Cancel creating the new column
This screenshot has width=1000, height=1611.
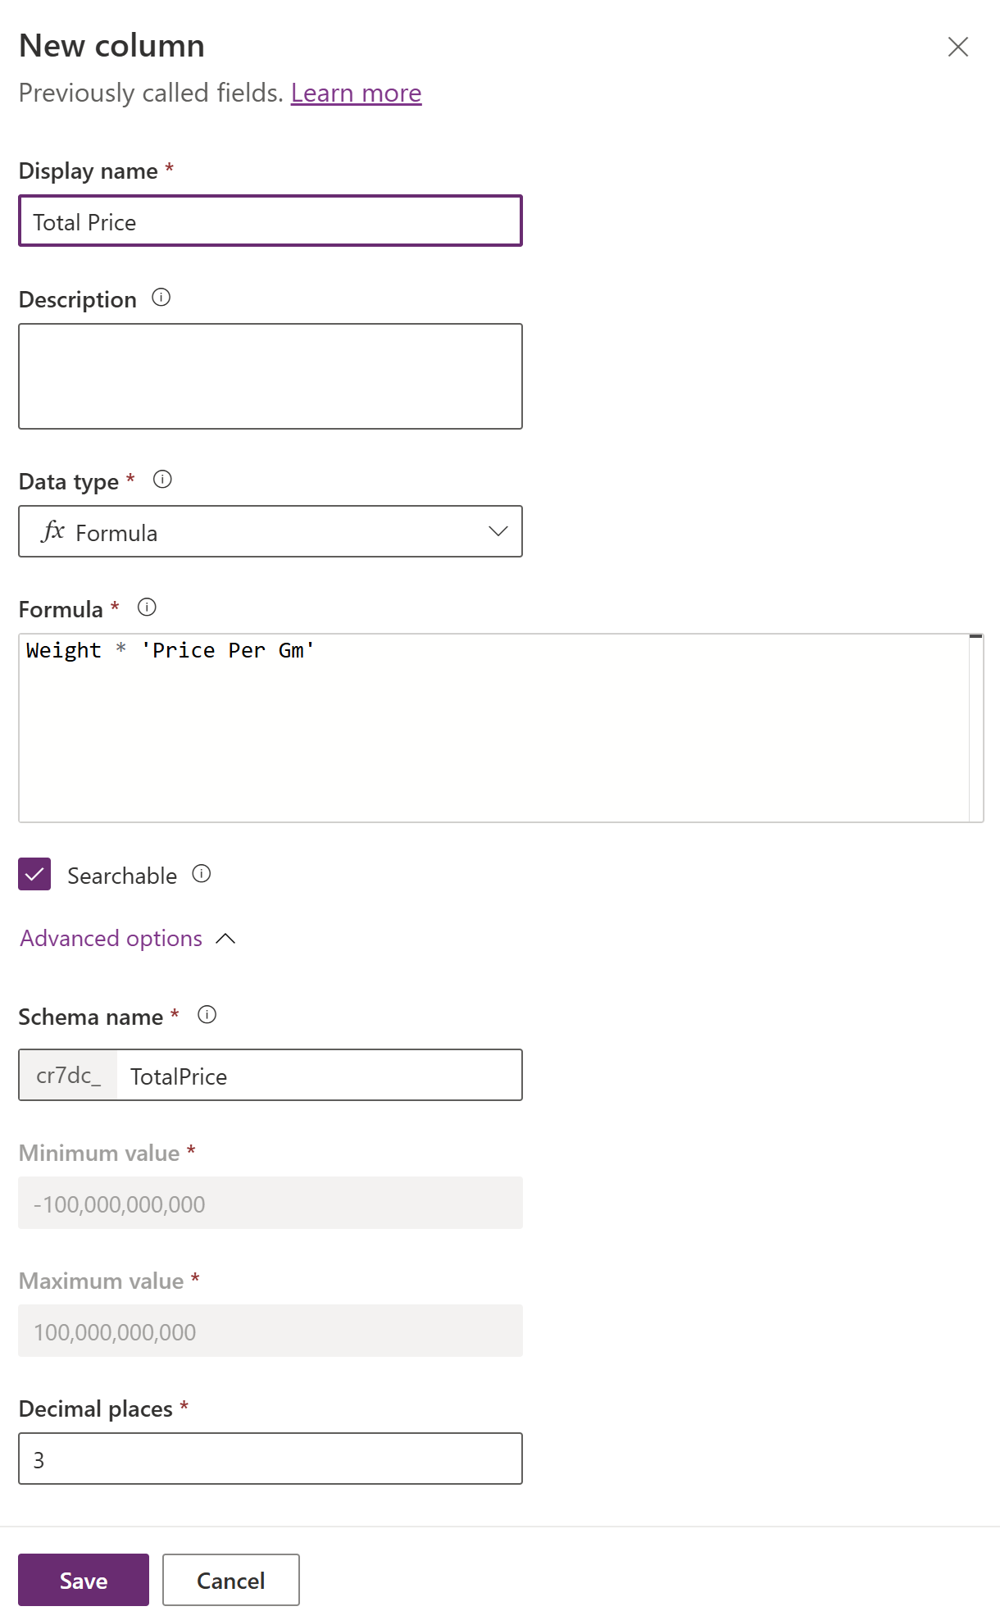tap(230, 1579)
